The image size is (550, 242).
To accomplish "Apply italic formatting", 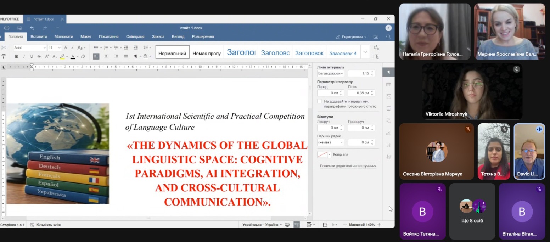I will pos(24,56).
